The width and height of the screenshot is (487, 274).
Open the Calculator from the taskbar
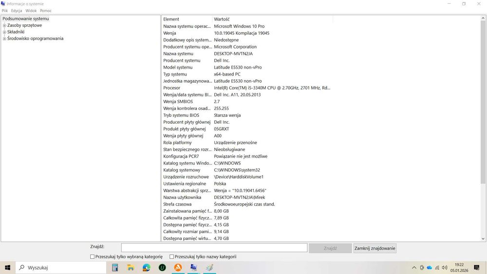tap(115, 268)
